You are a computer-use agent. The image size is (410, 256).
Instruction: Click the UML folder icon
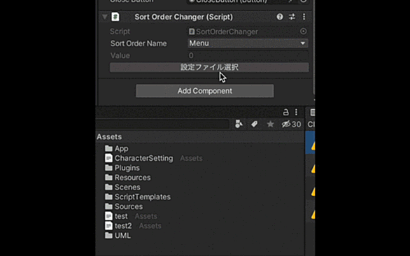click(108, 235)
